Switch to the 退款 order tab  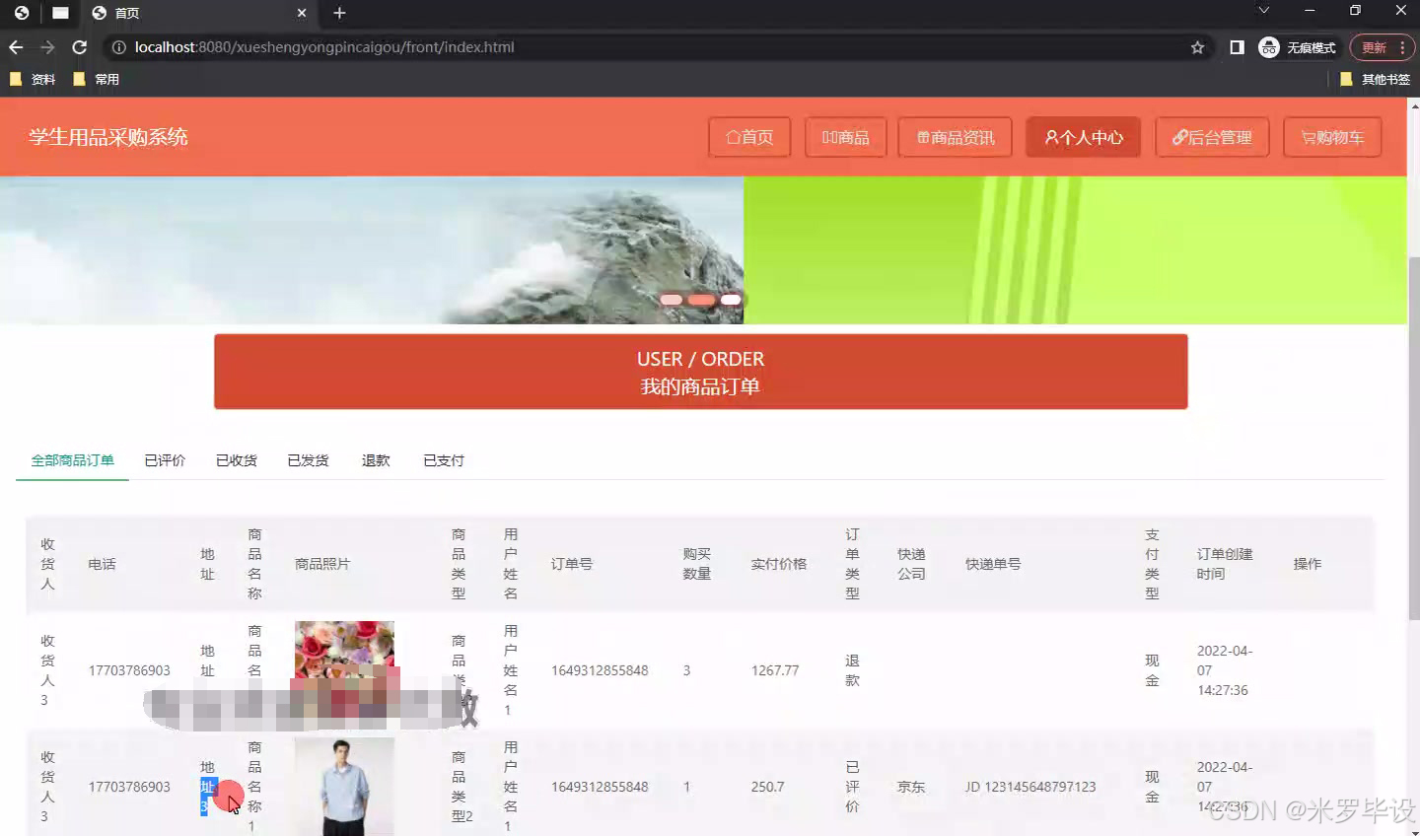(x=376, y=459)
